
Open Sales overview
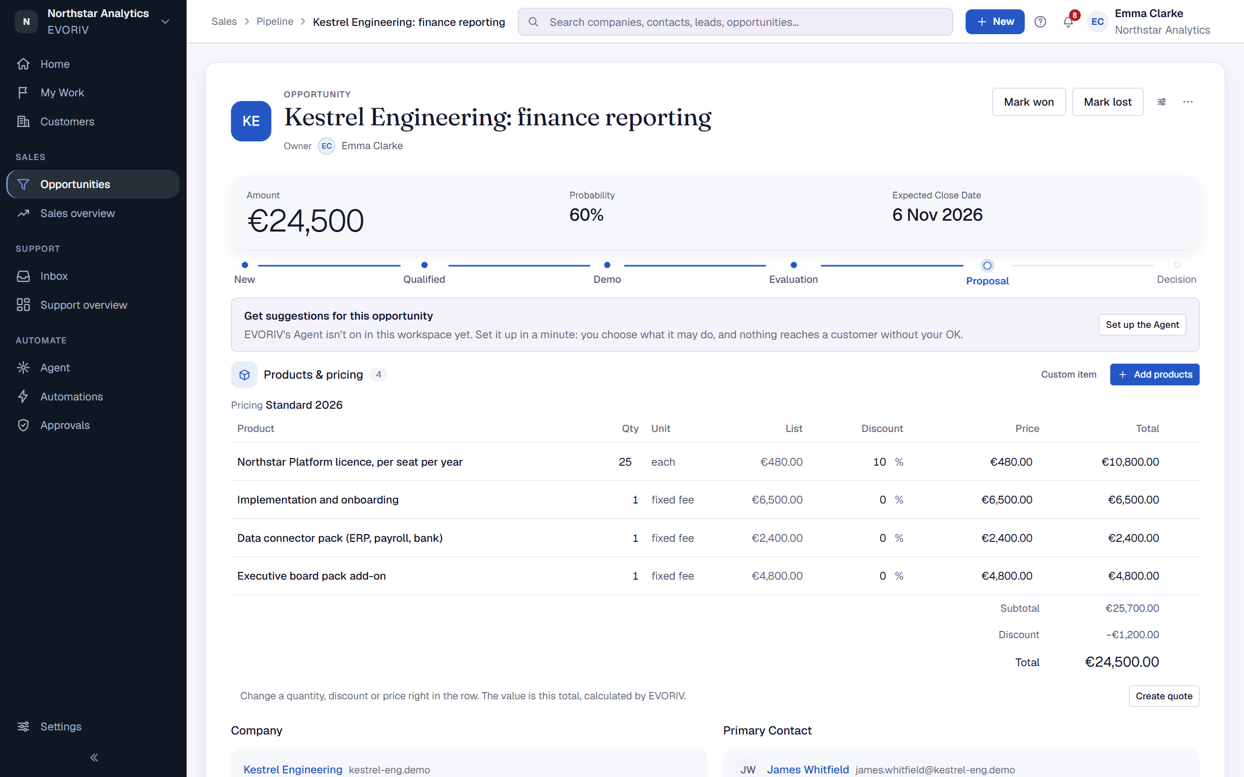point(93,213)
